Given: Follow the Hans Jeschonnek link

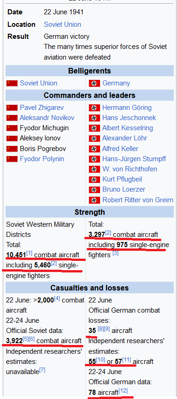Looking at the screenshot, I should coord(129,118).
